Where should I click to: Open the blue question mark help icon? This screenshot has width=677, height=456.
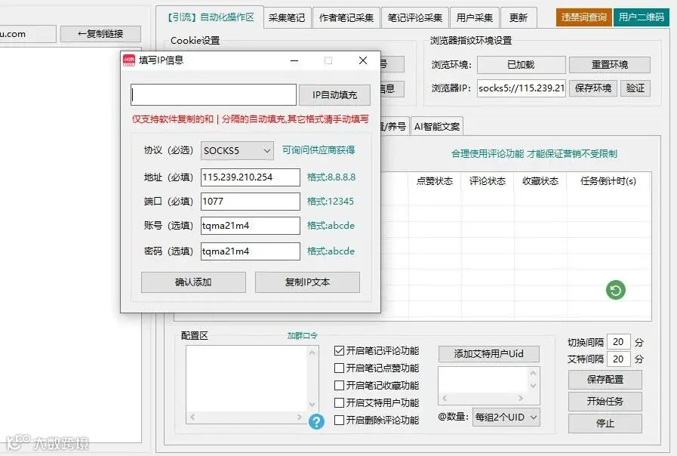click(316, 421)
